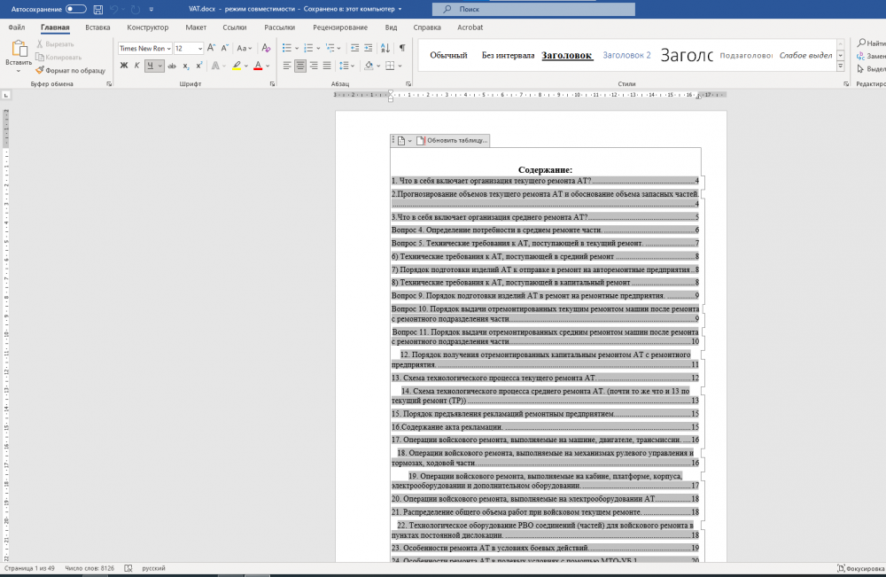
Task: Click the proofing check icon in status bar
Action: click(128, 568)
